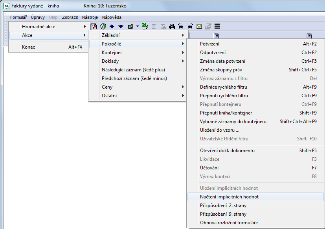The width and height of the screenshot is (325, 229).
Task: Select Otevření dokl. dokumentu
Action: coord(255,151)
